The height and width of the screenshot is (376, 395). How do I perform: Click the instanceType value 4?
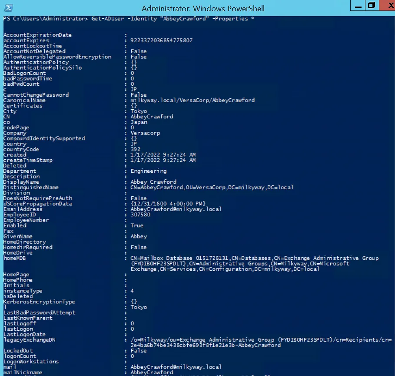[132, 291]
